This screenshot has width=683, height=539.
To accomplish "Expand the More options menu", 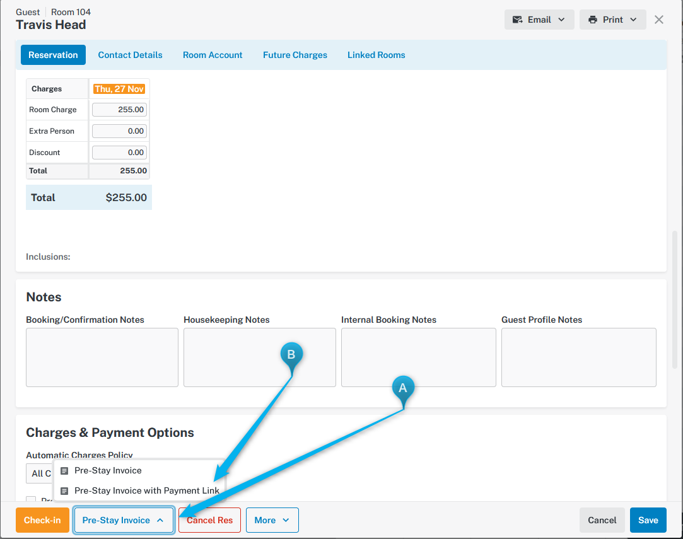I will [272, 520].
